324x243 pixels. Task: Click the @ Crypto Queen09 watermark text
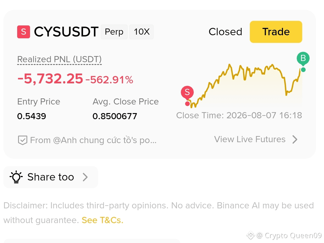(x=289, y=235)
